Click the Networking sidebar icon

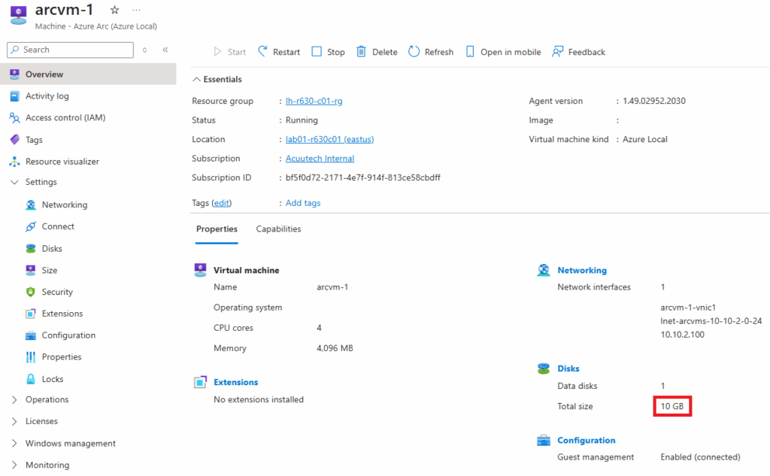coord(30,205)
